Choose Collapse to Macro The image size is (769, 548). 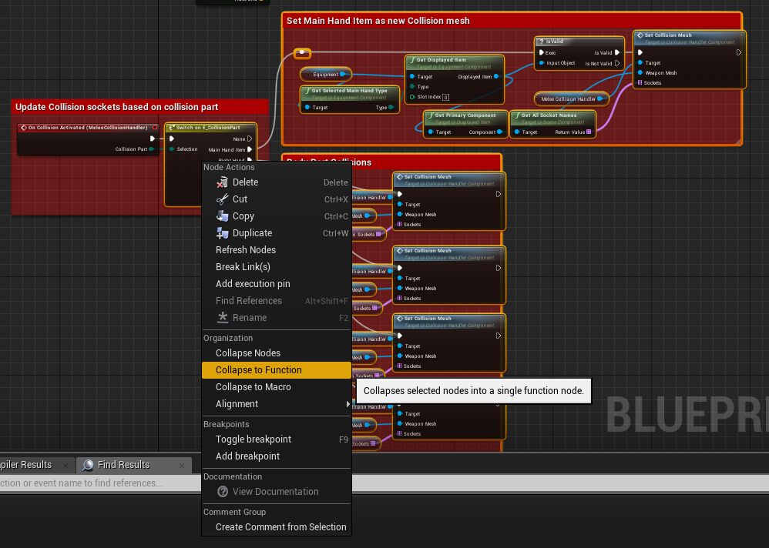click(254, 387)
